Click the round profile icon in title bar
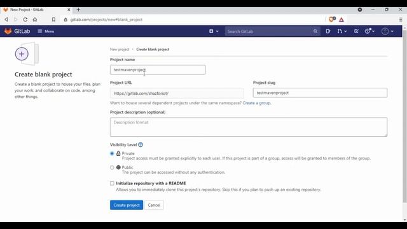This screenshot has width=407, height=229. (360, 10)
